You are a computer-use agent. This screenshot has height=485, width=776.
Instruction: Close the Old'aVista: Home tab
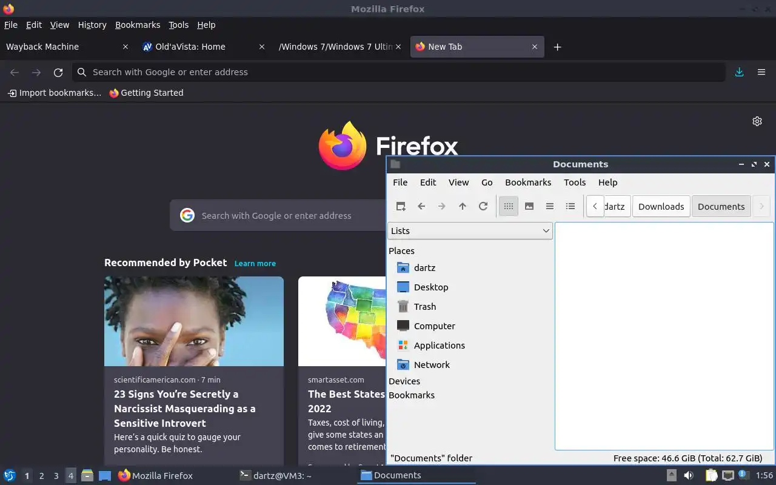[262, 47]
